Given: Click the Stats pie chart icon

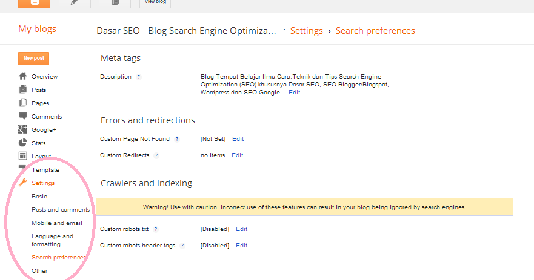Looking at the screenshot, I should pyautogui.click(x=23, y=143).
